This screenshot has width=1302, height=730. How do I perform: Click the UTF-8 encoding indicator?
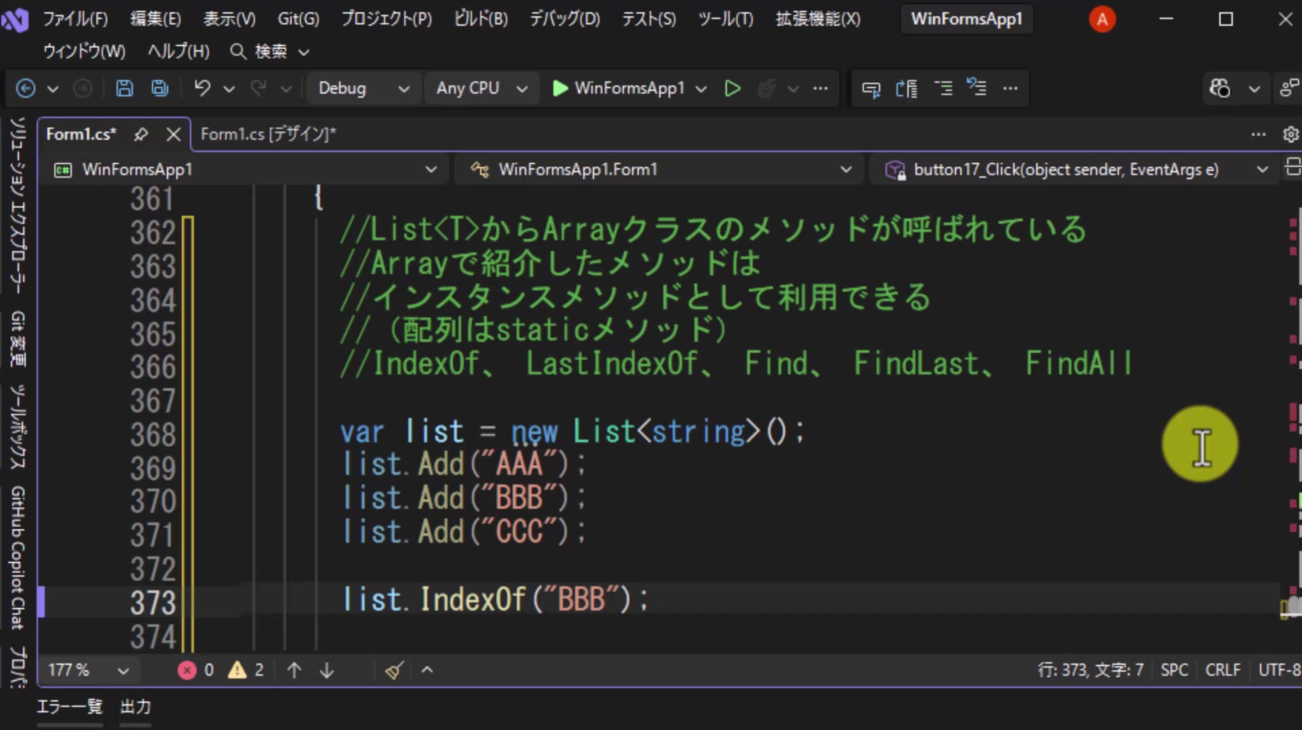tap(1279, 670)
